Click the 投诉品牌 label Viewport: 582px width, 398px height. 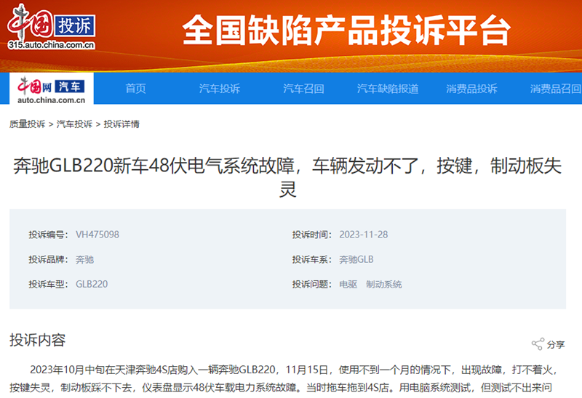coord(48,259)
